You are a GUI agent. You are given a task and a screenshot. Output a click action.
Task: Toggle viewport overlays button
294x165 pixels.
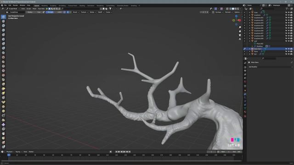click(x=221, y=9)
